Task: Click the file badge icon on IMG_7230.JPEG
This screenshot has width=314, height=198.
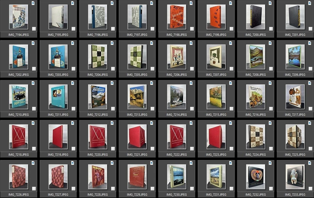Action: click(x=191, y=163)
